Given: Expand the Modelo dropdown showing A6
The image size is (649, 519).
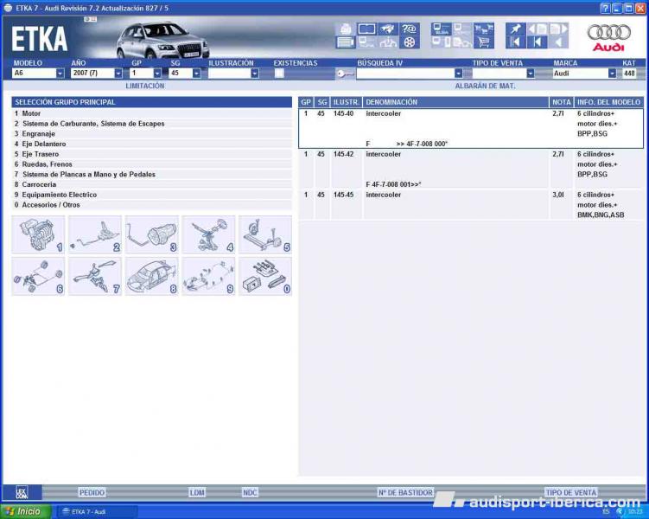Looking at the screenshot, I should coord(60,74).
